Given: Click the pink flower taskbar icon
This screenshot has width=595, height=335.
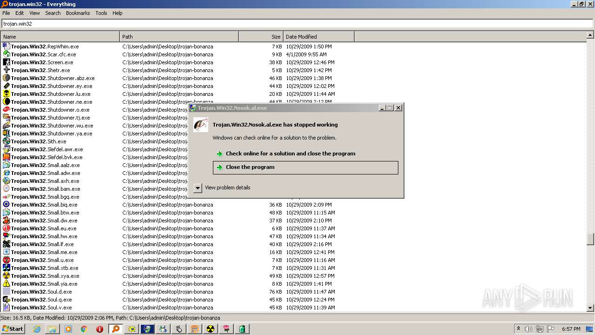Looking at the screenshot, I should coord(226,329).
